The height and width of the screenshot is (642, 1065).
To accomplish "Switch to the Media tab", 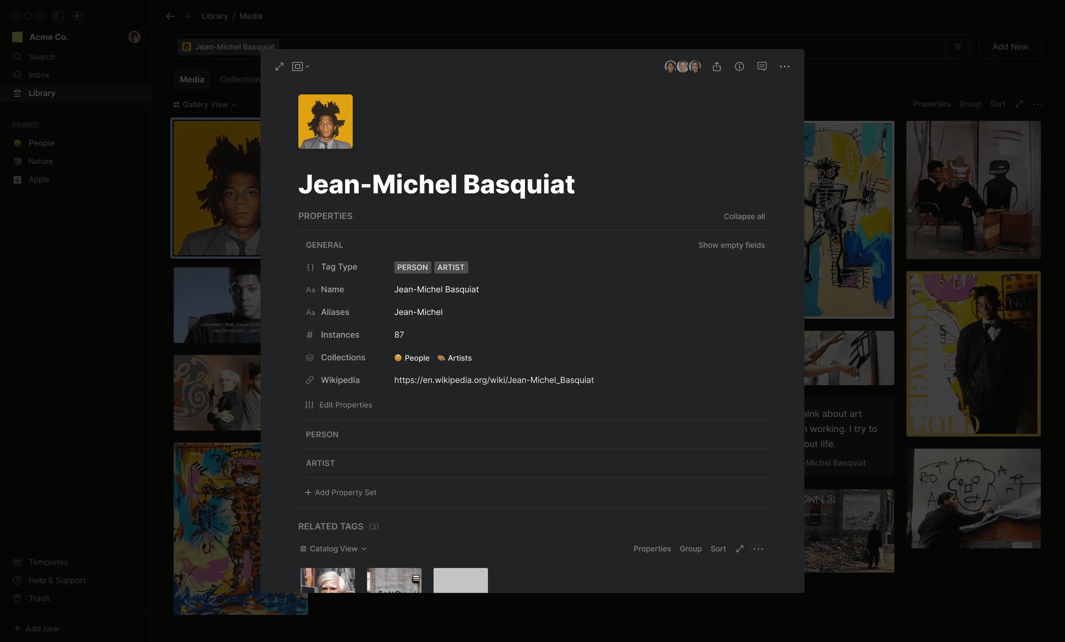I will tap(192, 80).
